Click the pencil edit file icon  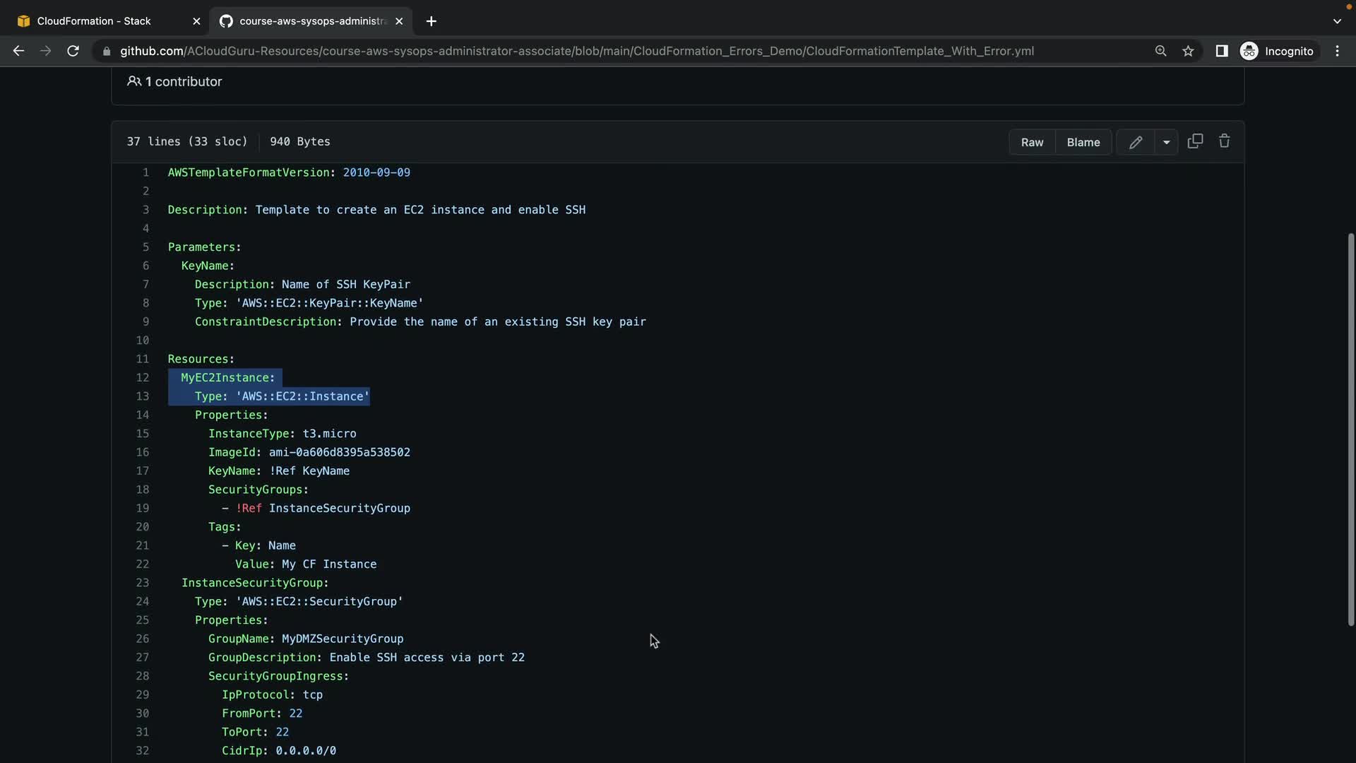tap(1135, 142)
